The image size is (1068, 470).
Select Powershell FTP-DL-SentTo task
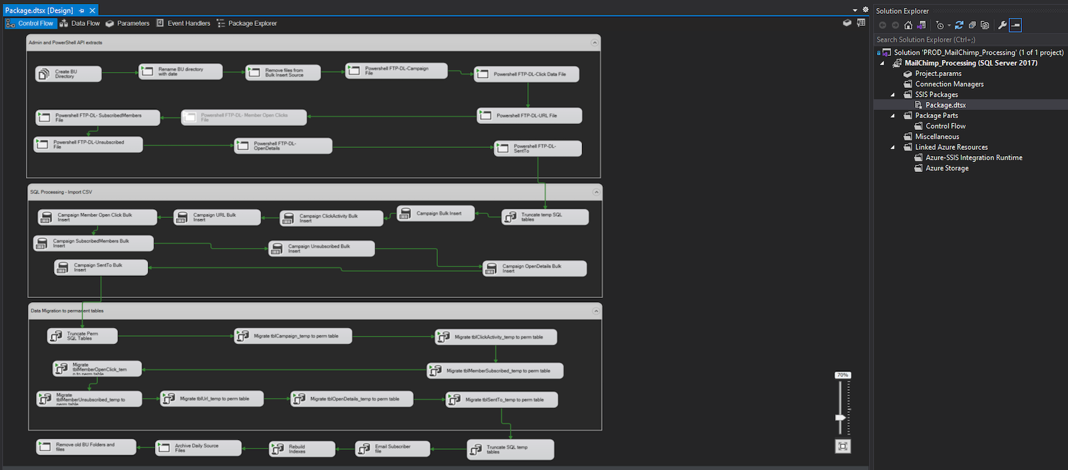tap(537, 149)
